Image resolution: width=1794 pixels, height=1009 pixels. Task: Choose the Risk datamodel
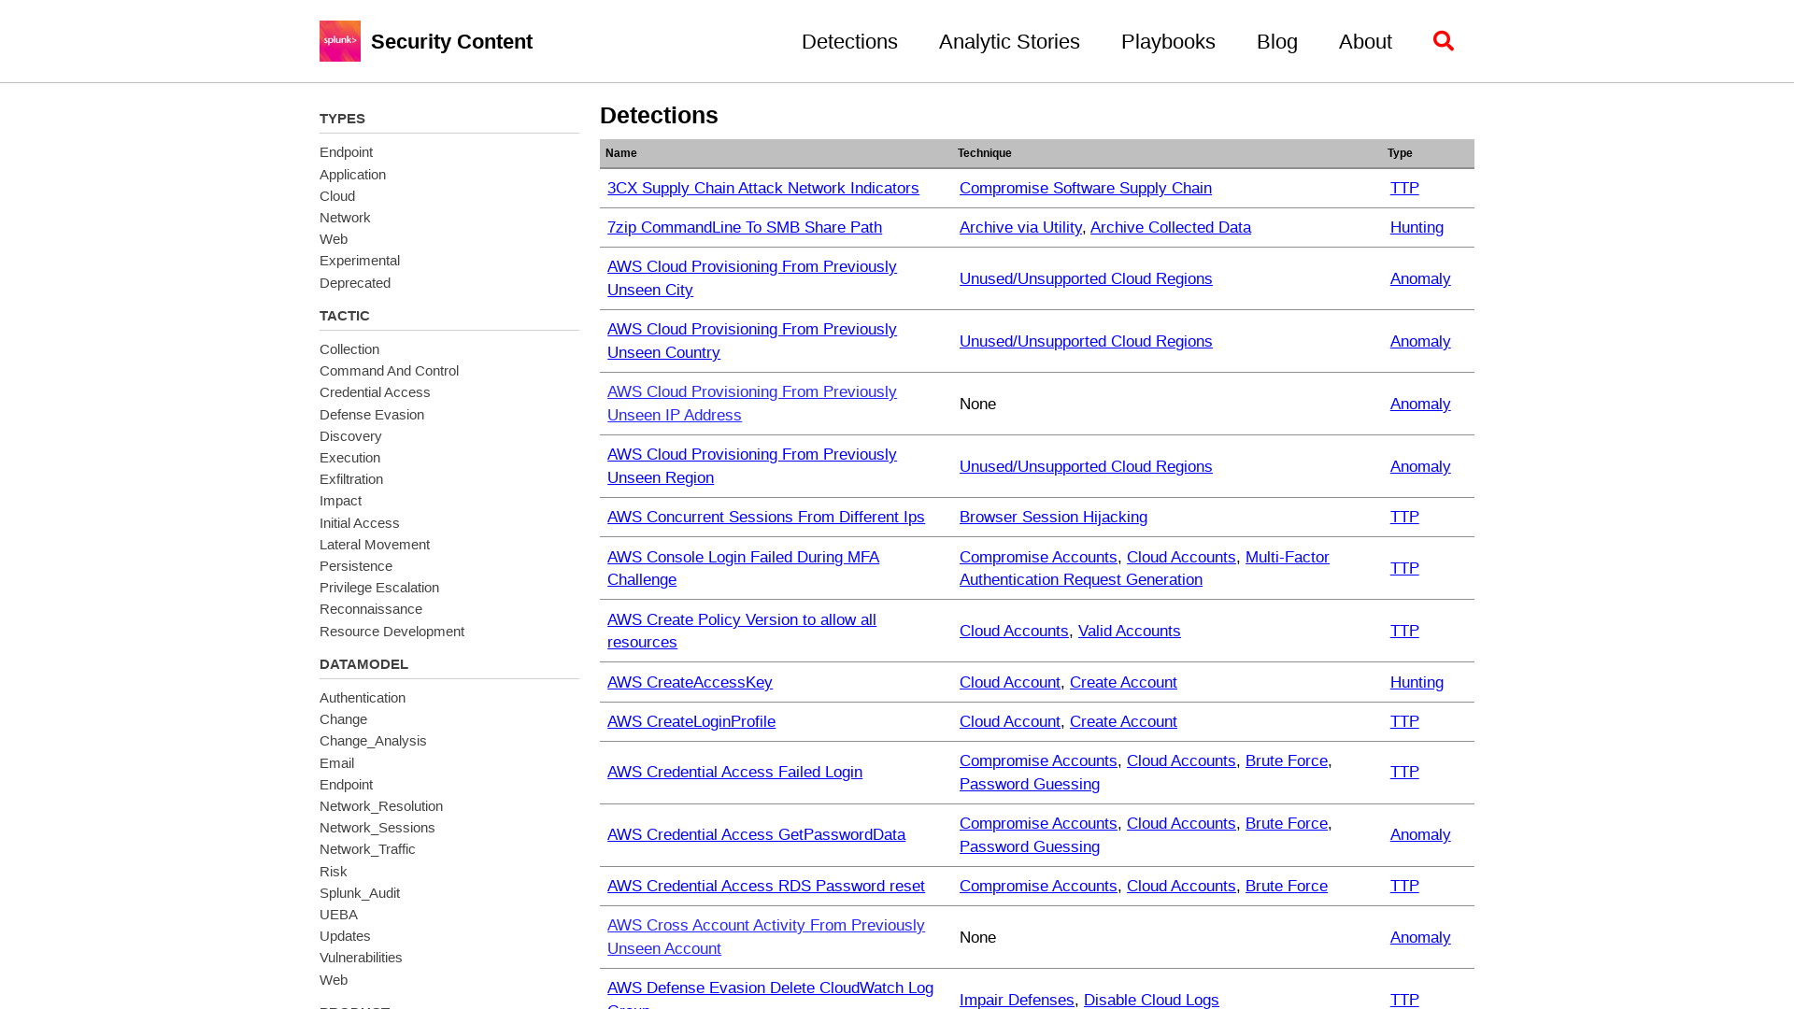333,872
